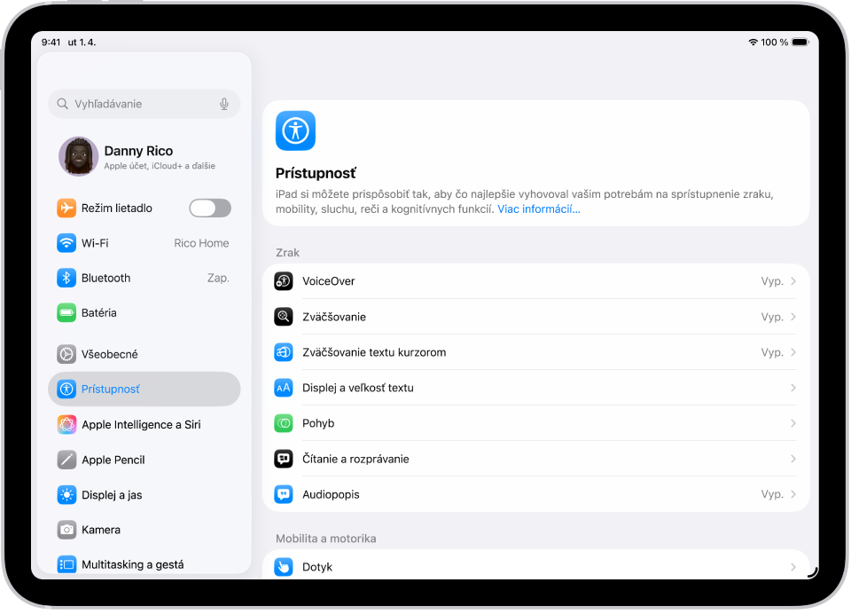
Task: Open the Viac informácií link
Action: pos(538,209)
